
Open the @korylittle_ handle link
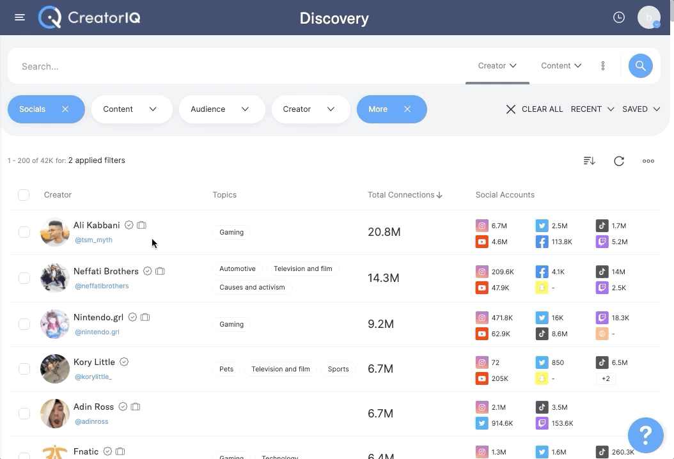click(x=93, y=377)
